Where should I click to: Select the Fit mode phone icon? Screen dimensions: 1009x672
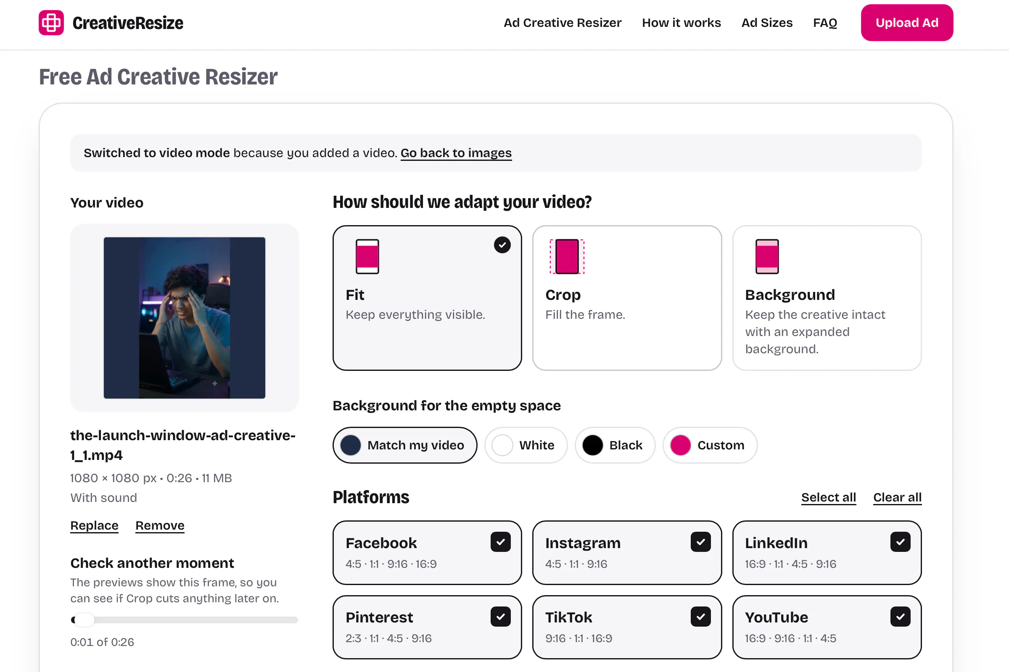(367, 256)
